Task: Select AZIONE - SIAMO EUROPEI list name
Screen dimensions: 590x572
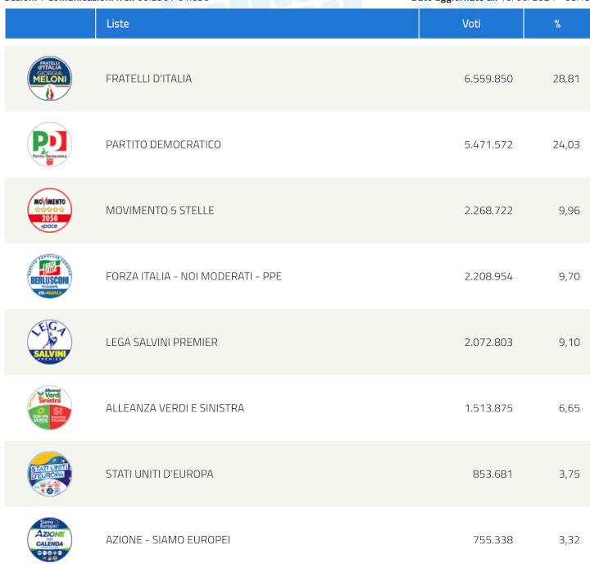Action: tap(168, 539)
